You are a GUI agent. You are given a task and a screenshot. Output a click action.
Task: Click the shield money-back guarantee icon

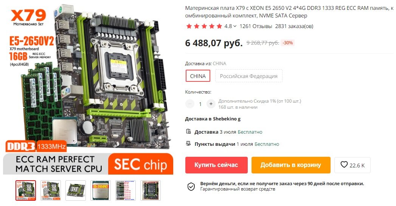191,187
